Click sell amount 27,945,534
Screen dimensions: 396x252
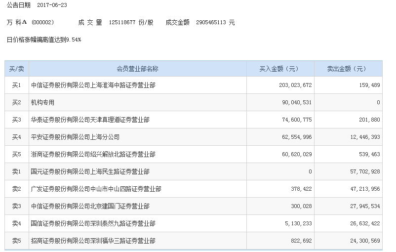(365, 206)
